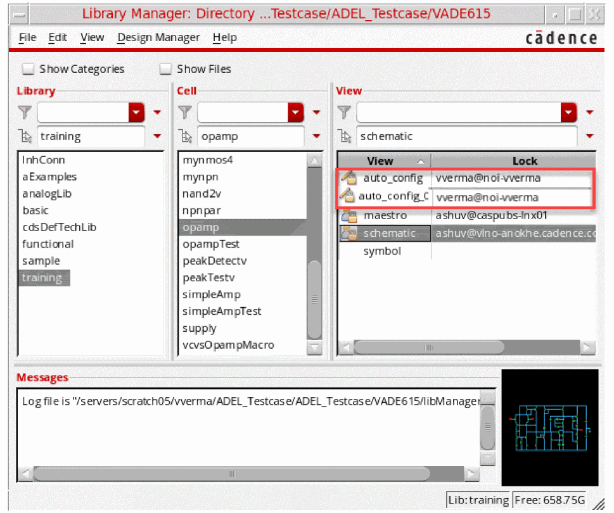Select the analogLib library
Viewport: 614px width, 513px height.
pos(43,194)
